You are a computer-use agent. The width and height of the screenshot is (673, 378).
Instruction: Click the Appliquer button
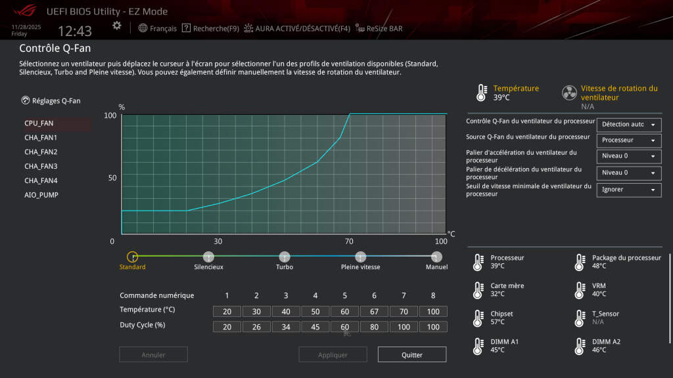click(333, 354)
